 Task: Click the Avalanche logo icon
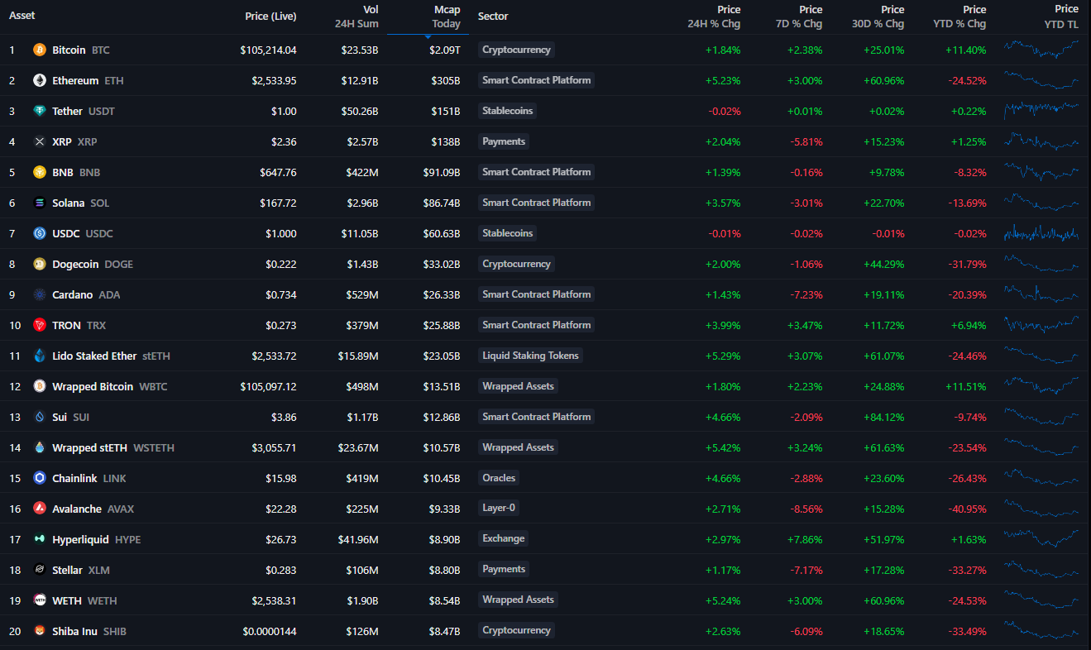[x=39, y=509]
